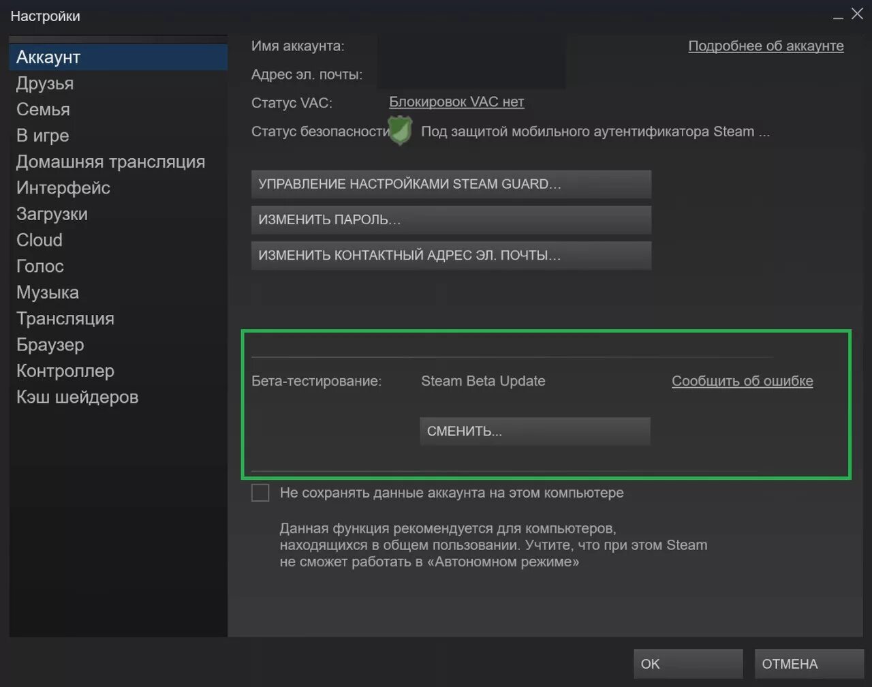Click the Настройки window title
Screen dimensions: 872x687
coord(45,16)
